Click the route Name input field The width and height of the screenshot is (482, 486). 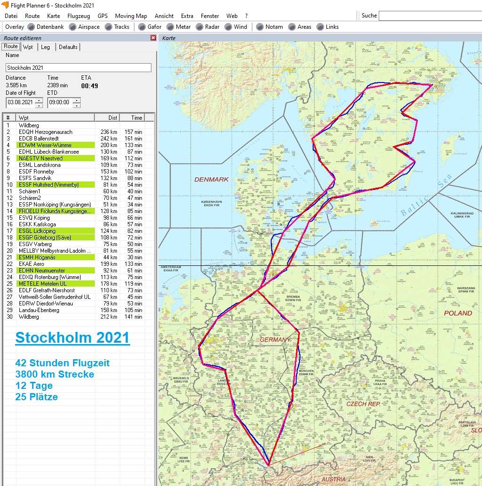pos(78,68)
